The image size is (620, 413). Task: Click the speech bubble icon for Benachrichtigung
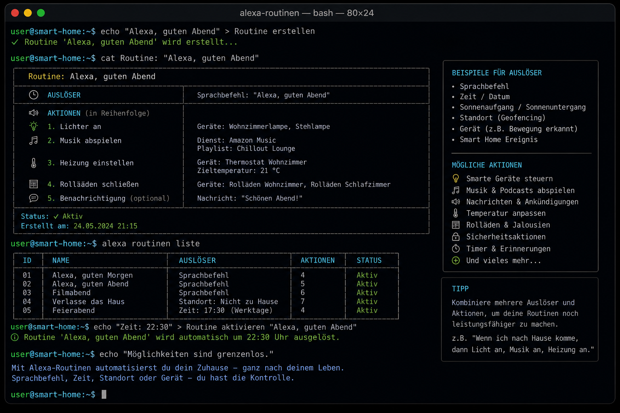click(34, 198)
